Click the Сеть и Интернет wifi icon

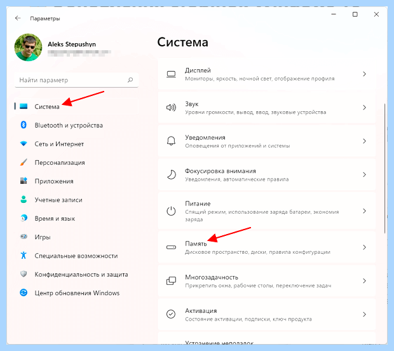point(24,144)
